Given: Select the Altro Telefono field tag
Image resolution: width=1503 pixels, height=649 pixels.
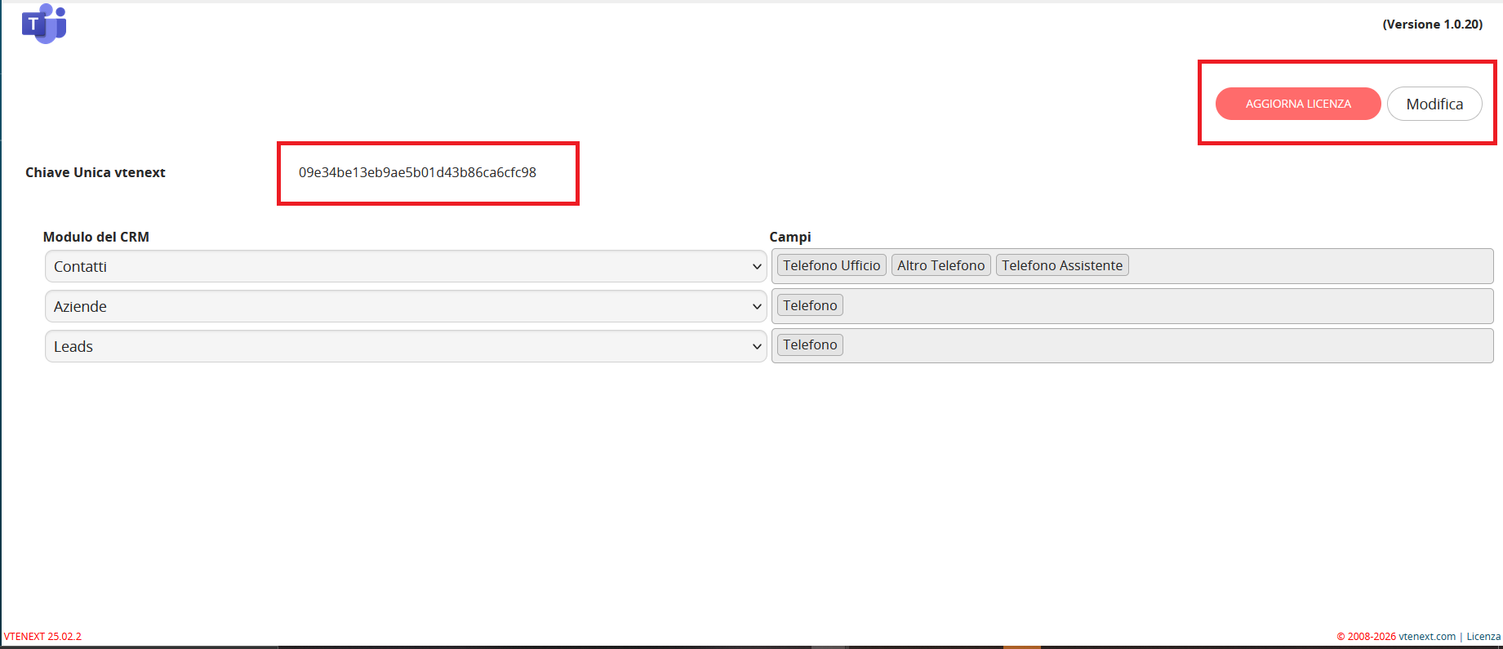Looking at the screenshot, I should click(x=941, y=265).
